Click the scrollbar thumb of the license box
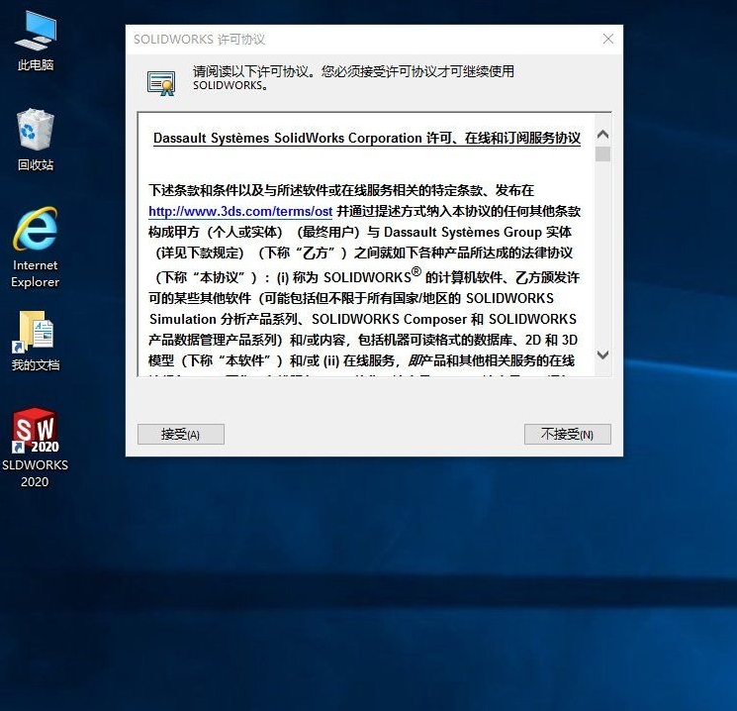 [602, 153]
